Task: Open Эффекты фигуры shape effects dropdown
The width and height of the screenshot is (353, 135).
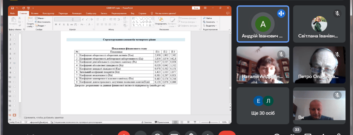Action: click(188, 26)
